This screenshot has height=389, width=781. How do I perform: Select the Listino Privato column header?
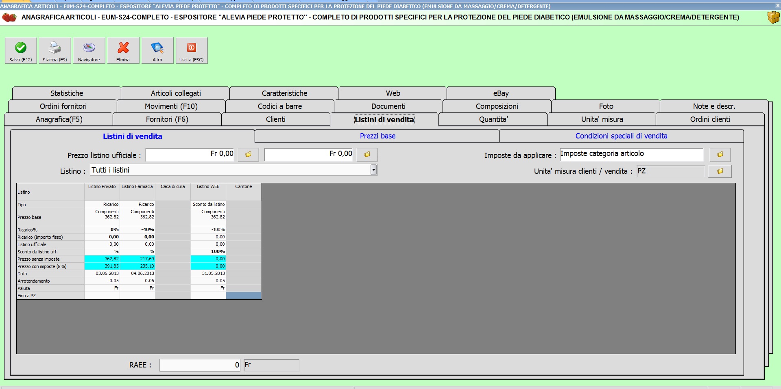point(102,192)
